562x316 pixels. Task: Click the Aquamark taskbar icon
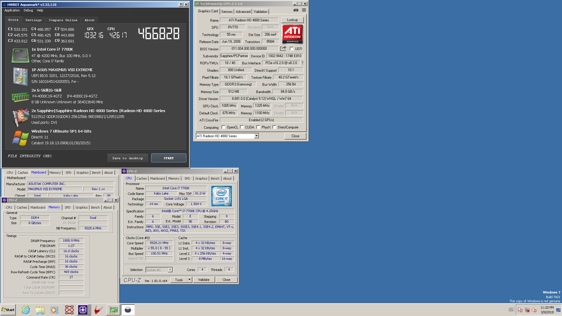click(x=128, y=310)
